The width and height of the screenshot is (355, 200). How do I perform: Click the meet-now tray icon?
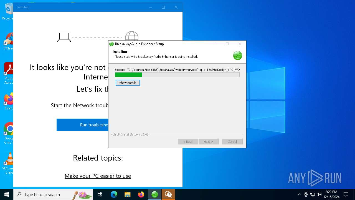[x=306, y=194]
